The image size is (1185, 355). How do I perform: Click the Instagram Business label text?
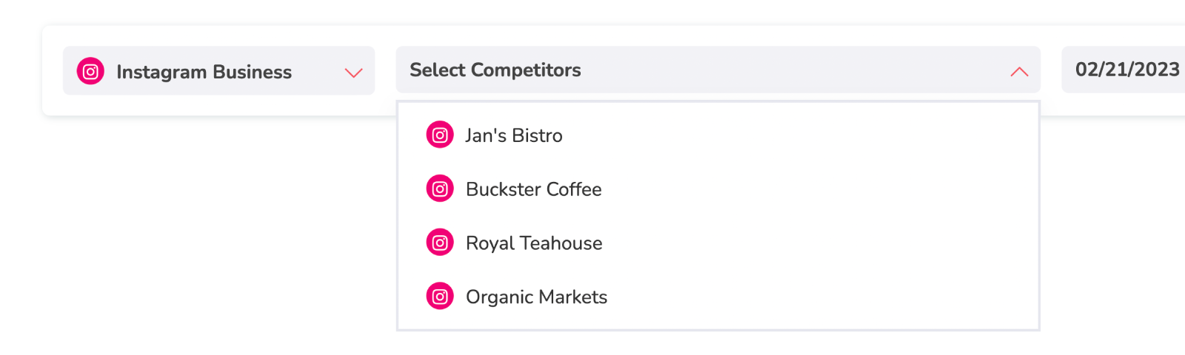[204, 72]
